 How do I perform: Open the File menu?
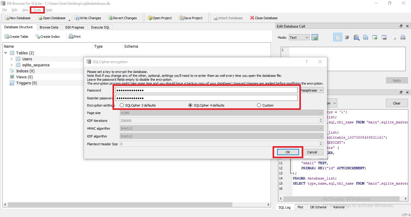tap(4, 10)
